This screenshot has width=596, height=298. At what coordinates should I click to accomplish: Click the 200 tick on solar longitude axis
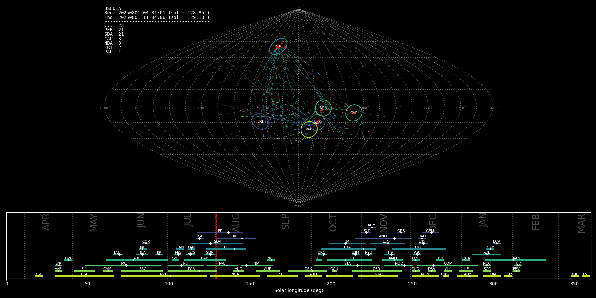coord(331,284)
